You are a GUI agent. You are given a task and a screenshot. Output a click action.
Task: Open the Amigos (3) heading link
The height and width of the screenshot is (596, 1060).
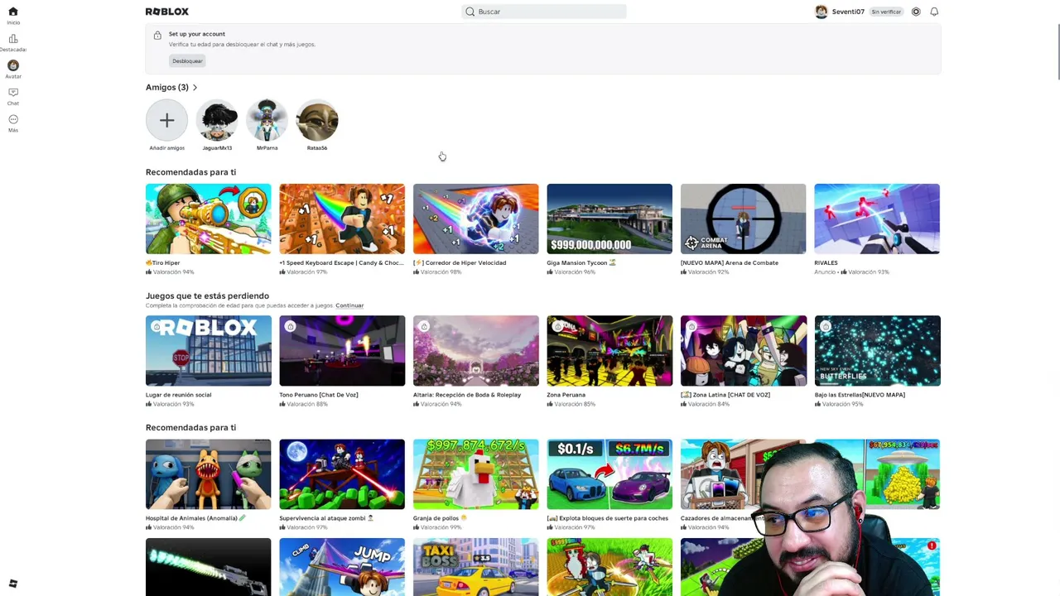click(x=167, y=88)
